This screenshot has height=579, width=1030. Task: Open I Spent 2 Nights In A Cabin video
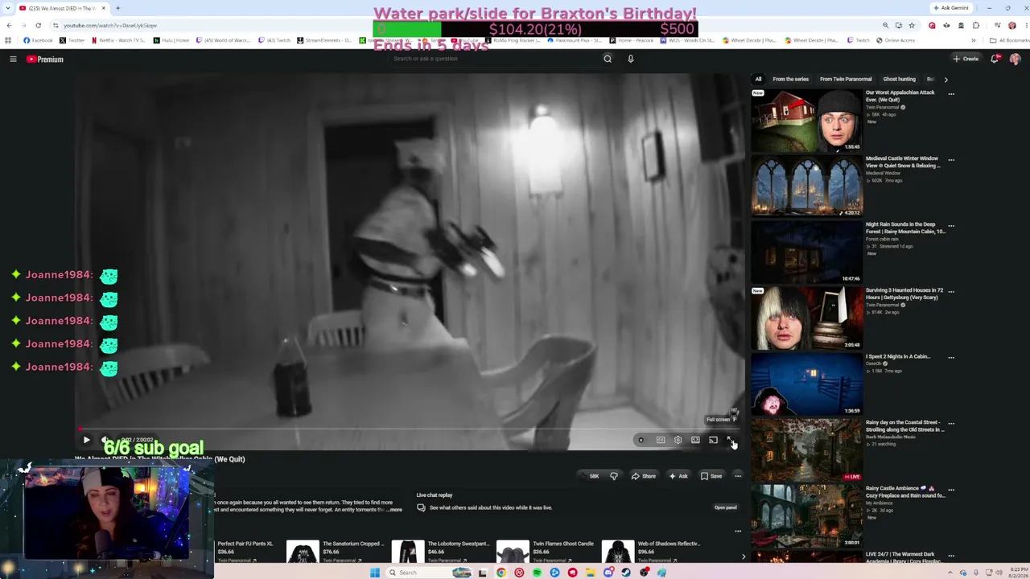click(x=807, y=384)
